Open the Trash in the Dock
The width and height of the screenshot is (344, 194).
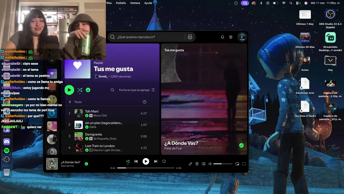(x=7, y=172)
